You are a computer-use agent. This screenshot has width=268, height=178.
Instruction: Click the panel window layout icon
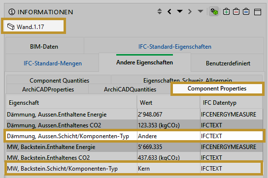pos(258,12)
